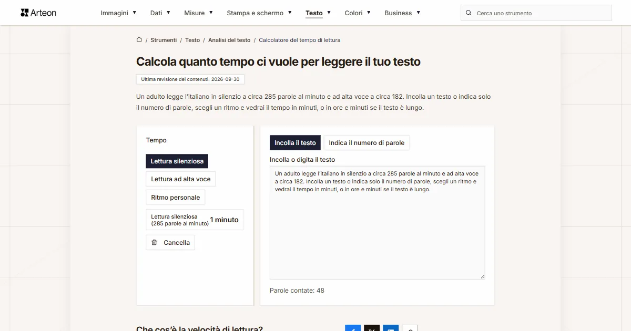Screen dimensions: 631x331
Task: Open the 'Analisi del testo' breadcrumb link
Action: coord(229,40)
